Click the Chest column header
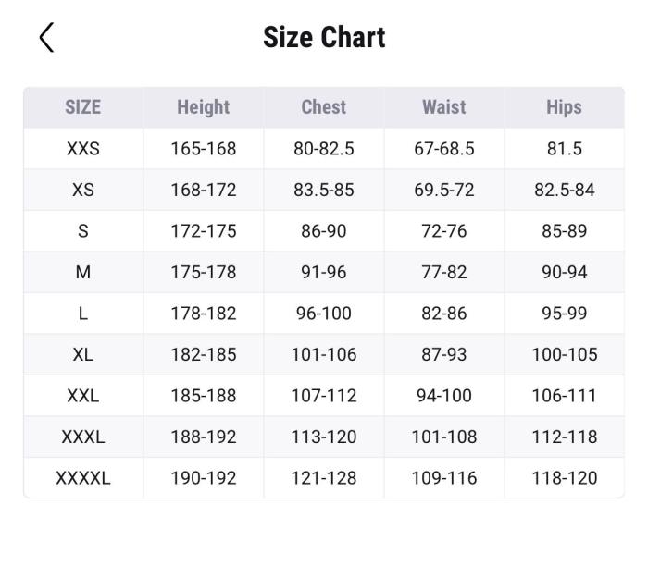This screenshot has height=578, width=648. point(324,107)
